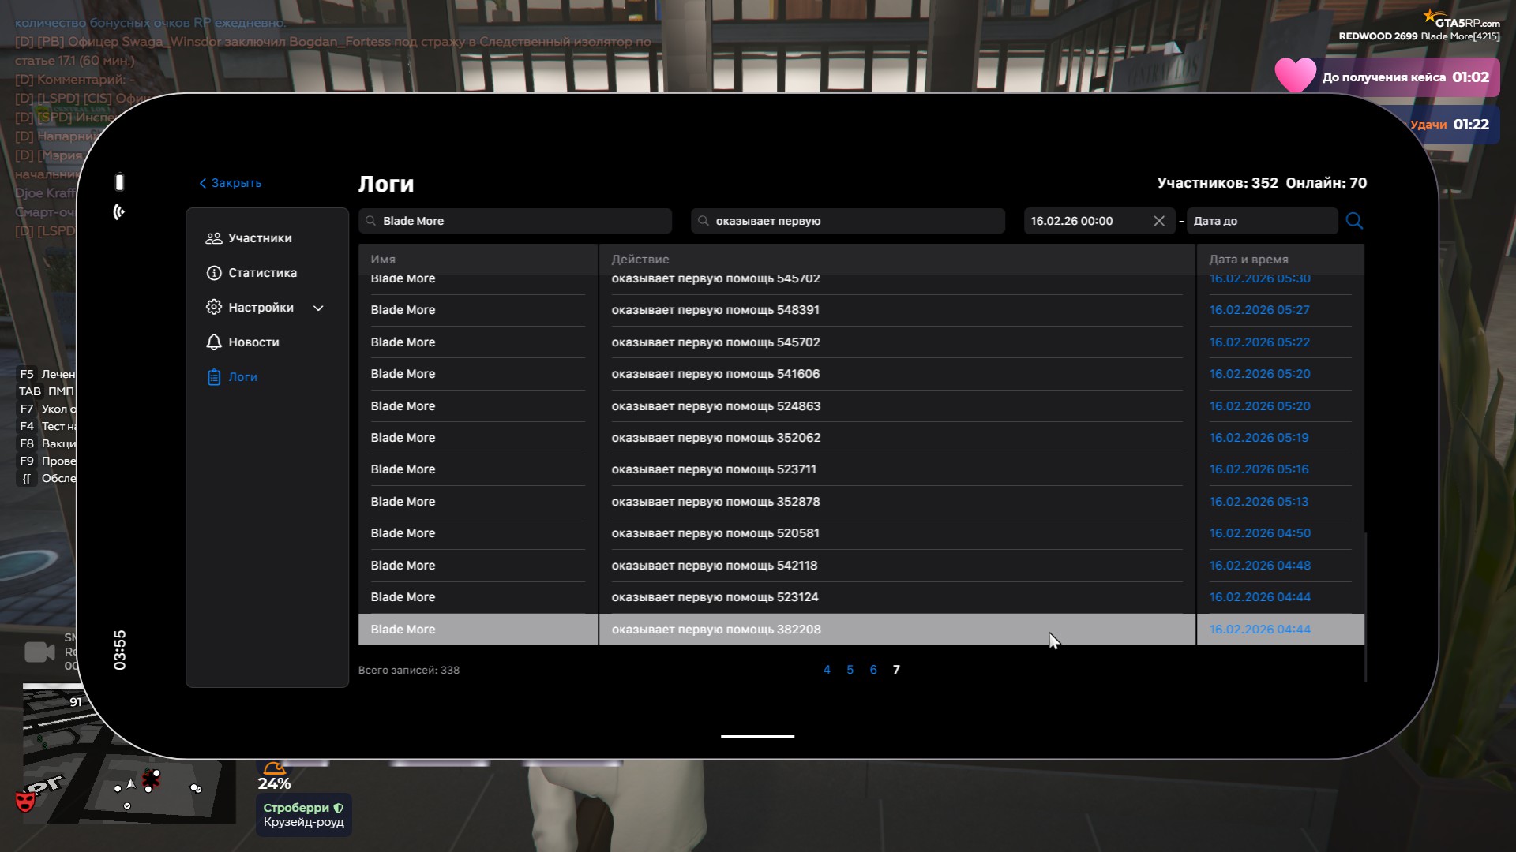Open the start date 16.02.26 00:00 field
This screenshot has height=852, width=1516.
(1086, 221)
